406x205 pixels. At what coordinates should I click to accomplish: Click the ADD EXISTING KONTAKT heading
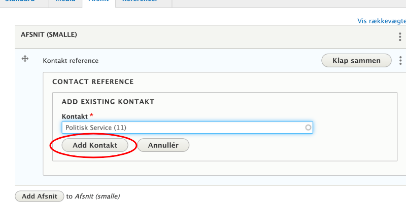tap(108, 102)
